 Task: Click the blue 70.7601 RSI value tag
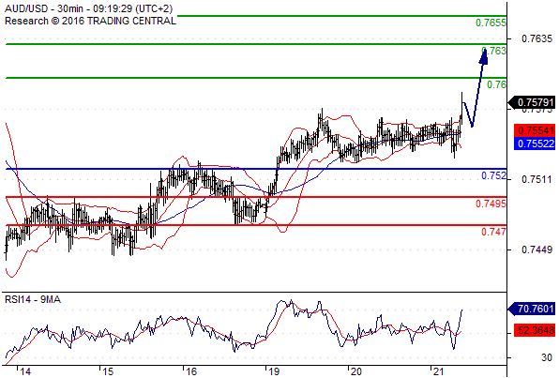pos(531,309)
